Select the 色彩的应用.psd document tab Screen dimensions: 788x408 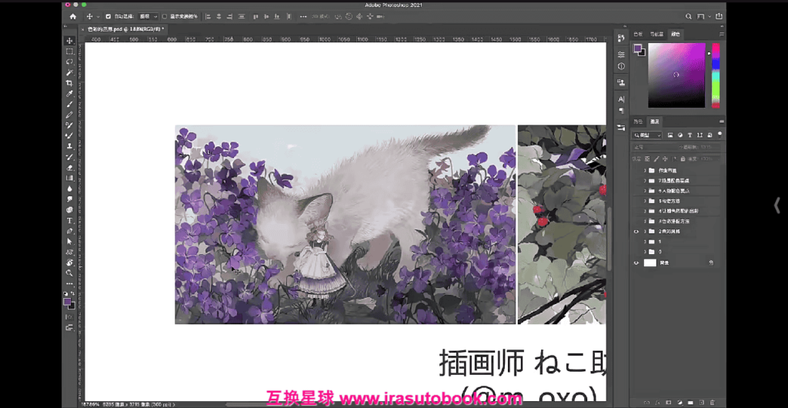[x=125, y=29]
